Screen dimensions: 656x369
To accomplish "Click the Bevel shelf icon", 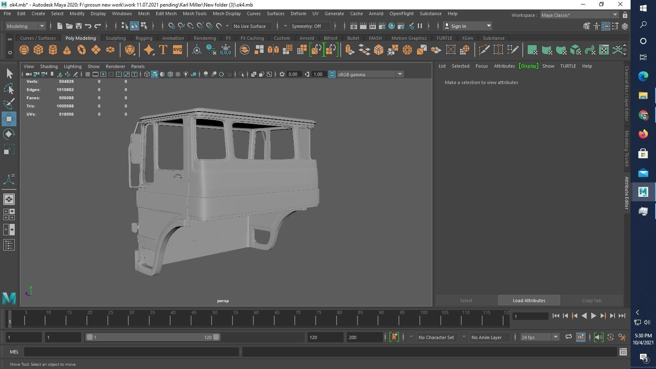I will [378, 50].
